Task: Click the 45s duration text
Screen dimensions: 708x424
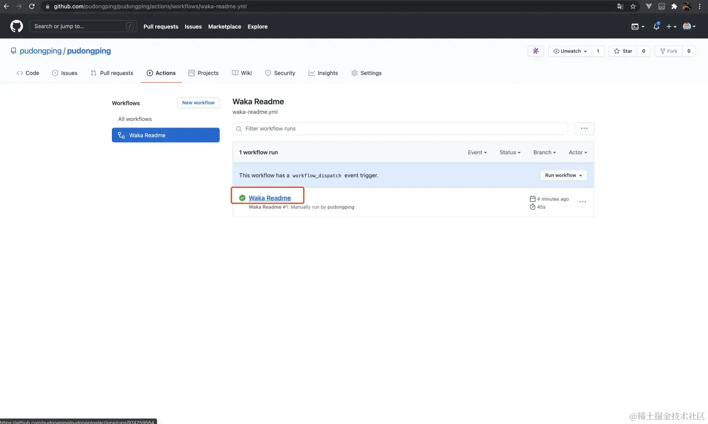Action: tap(541, 207)
